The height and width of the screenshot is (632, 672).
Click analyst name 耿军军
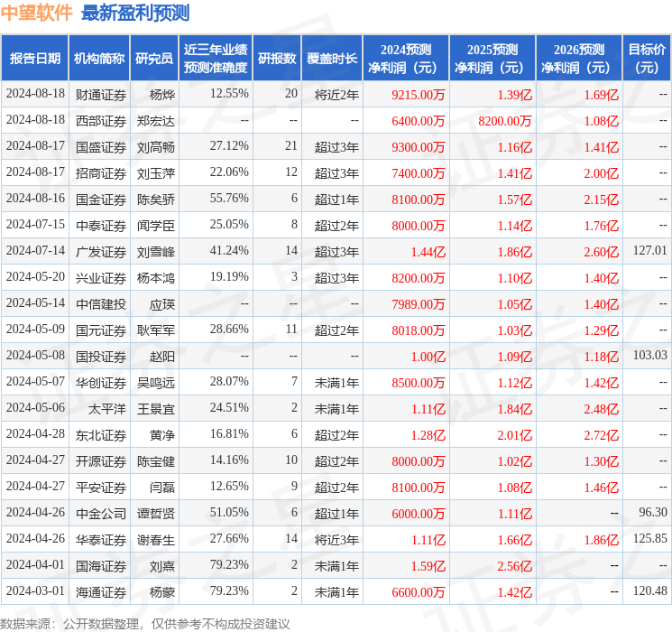coord(156,330)
